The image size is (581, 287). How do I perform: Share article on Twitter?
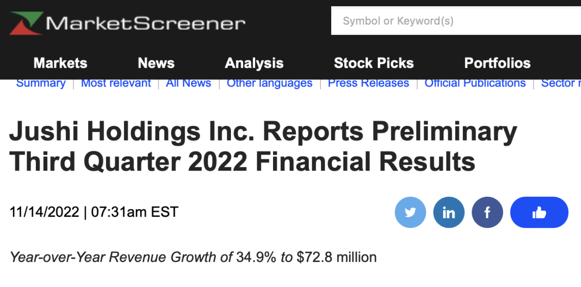point(411,212)
